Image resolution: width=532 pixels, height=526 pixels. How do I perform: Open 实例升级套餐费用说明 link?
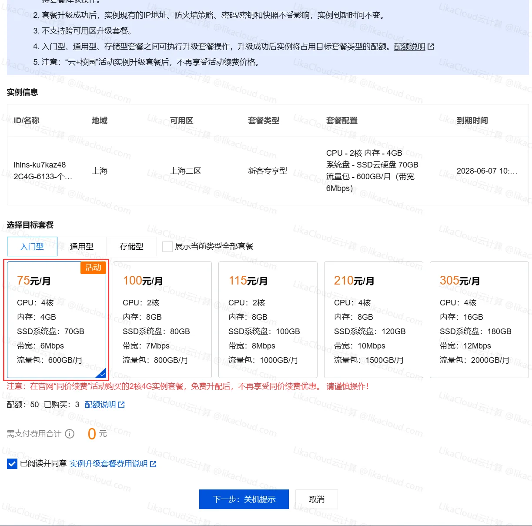pyautogui.click(x=108, y=464)
